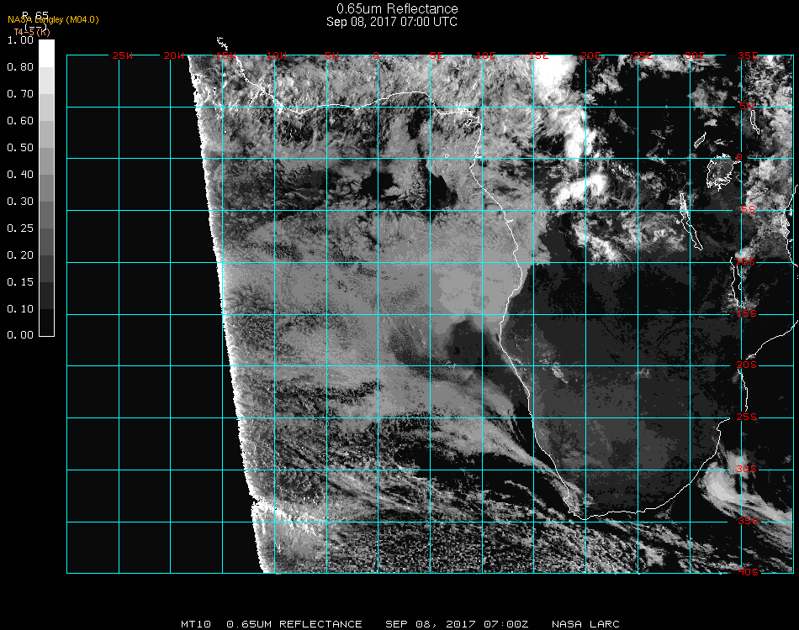Screen dimensions: 799x630
Task: Click the 20W longitude label
Action: pyautogui.click(x=174, y=56)
